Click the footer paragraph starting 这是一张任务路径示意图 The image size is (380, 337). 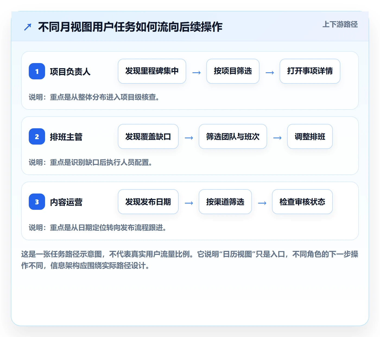coord(190,260)
